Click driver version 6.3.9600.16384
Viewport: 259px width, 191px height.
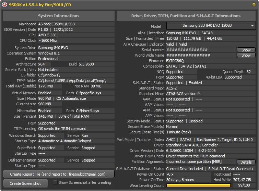pyautogui.click(x=180, y=151)
